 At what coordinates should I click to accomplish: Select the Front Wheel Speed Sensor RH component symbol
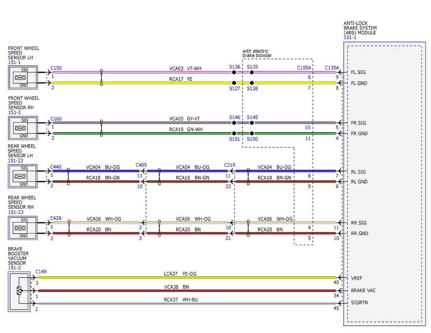[23, 128]
